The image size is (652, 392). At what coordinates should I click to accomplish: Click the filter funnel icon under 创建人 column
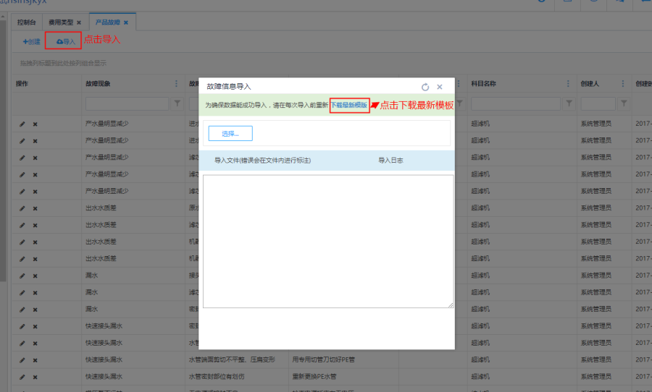pyautogui.click(x=624, y=104)
